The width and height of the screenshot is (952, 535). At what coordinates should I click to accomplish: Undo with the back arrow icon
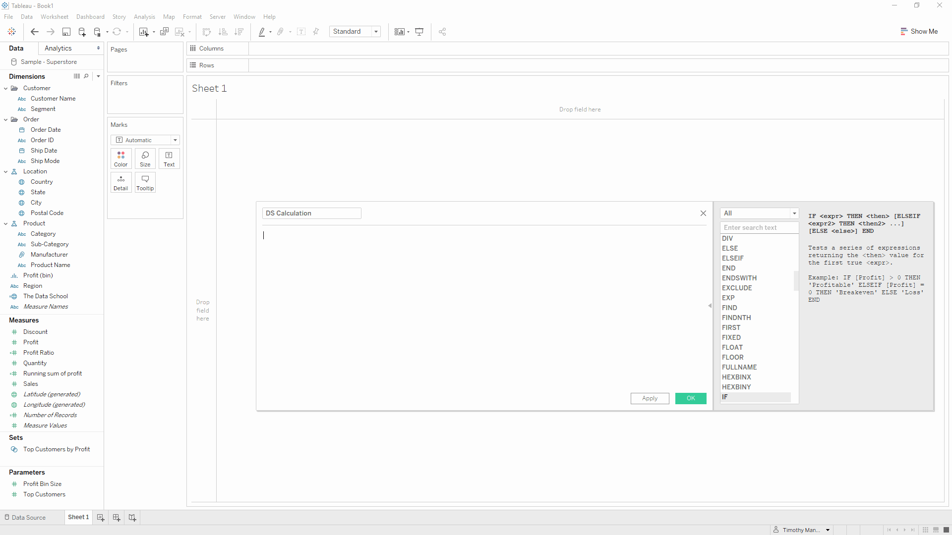35,32
